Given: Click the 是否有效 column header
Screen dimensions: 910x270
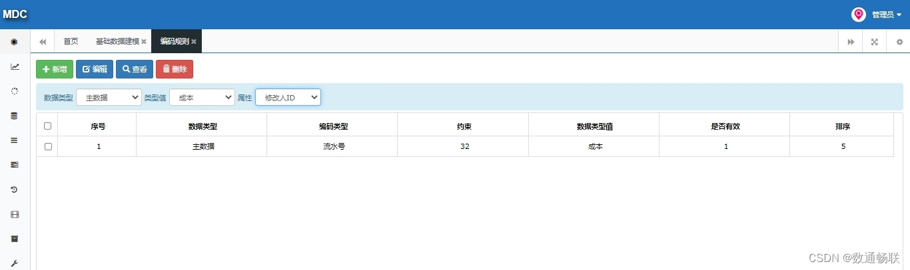Looking at the screenshot, I should coord(725,126).
